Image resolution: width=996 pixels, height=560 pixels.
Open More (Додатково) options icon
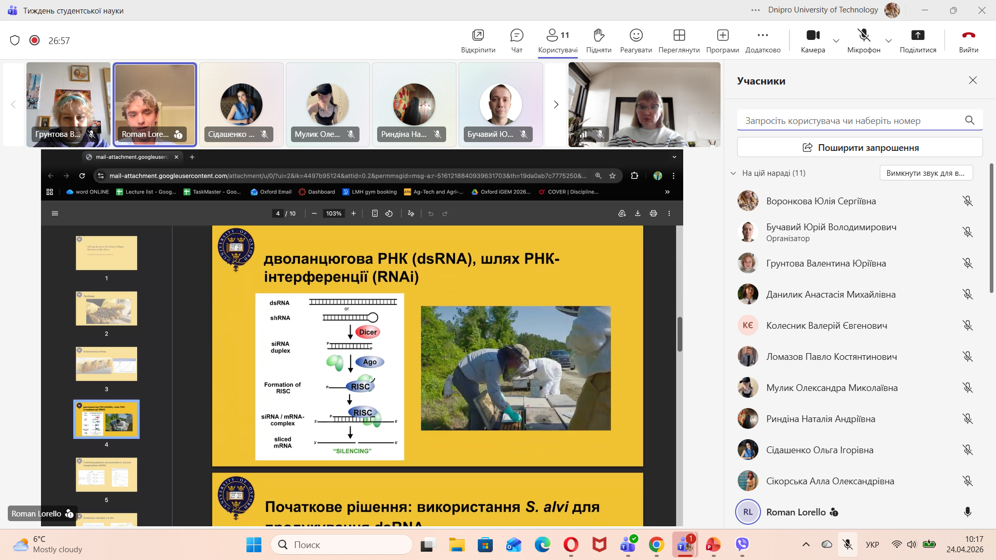[x=763, y=36]
